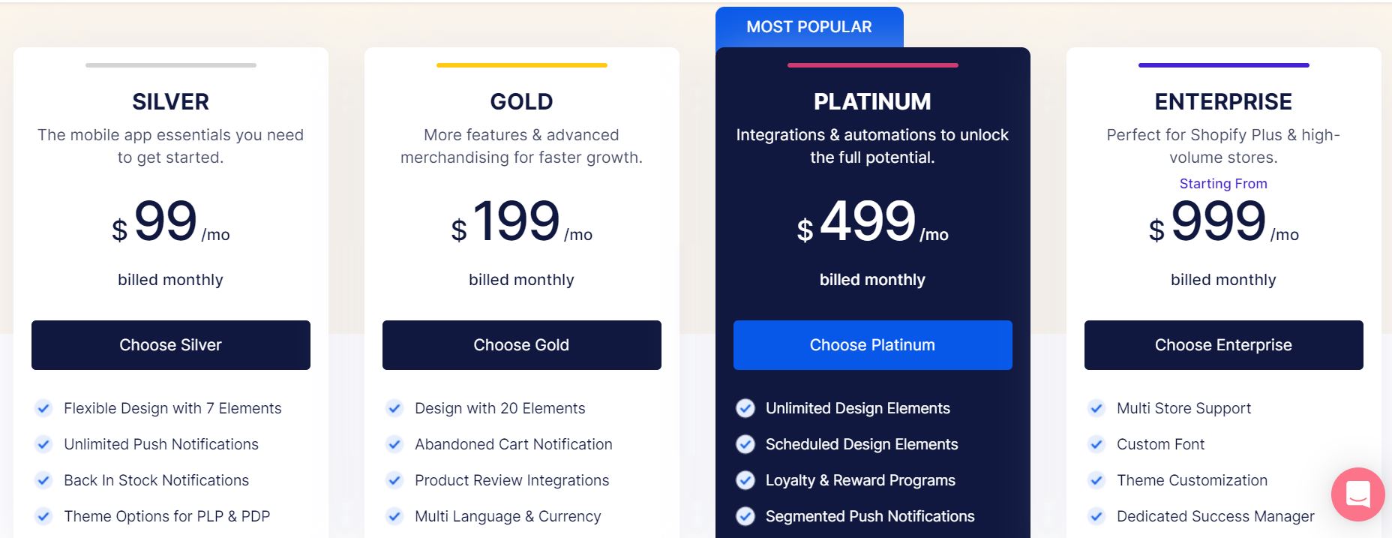Select the Choose Gold plan button

521,345
